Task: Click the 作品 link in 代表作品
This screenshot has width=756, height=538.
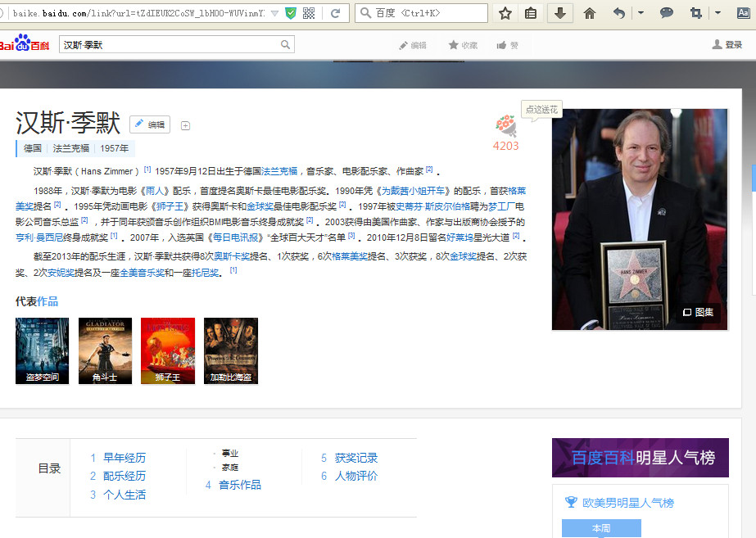Action: coord(48,302)
